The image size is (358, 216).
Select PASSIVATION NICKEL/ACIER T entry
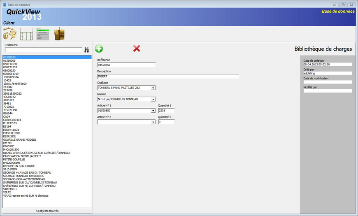pyautogui.click(x=47, y=156)
